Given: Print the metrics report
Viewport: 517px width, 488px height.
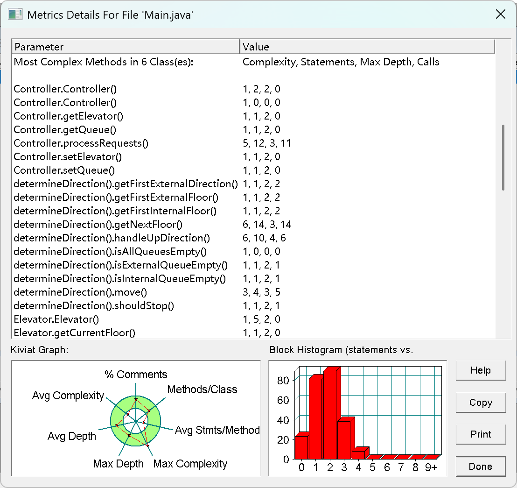Looking at the screenshot, I should pos(481,434).
